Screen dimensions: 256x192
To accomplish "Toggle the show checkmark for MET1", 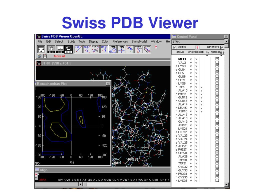I will tap(191, 59).
